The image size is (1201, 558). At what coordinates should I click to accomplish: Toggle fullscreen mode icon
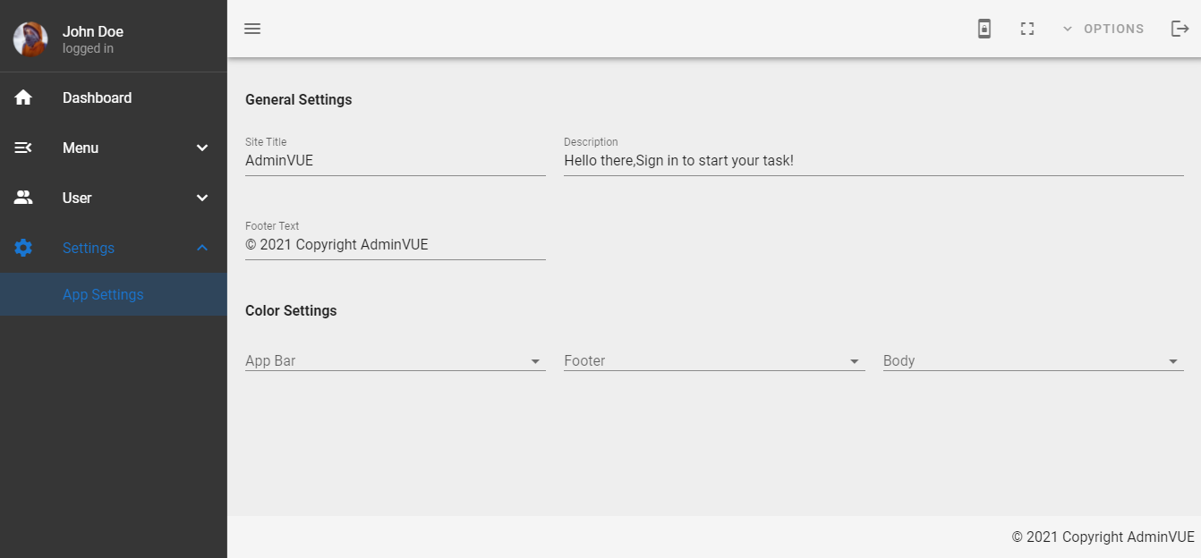click(x=1027, y=29)
